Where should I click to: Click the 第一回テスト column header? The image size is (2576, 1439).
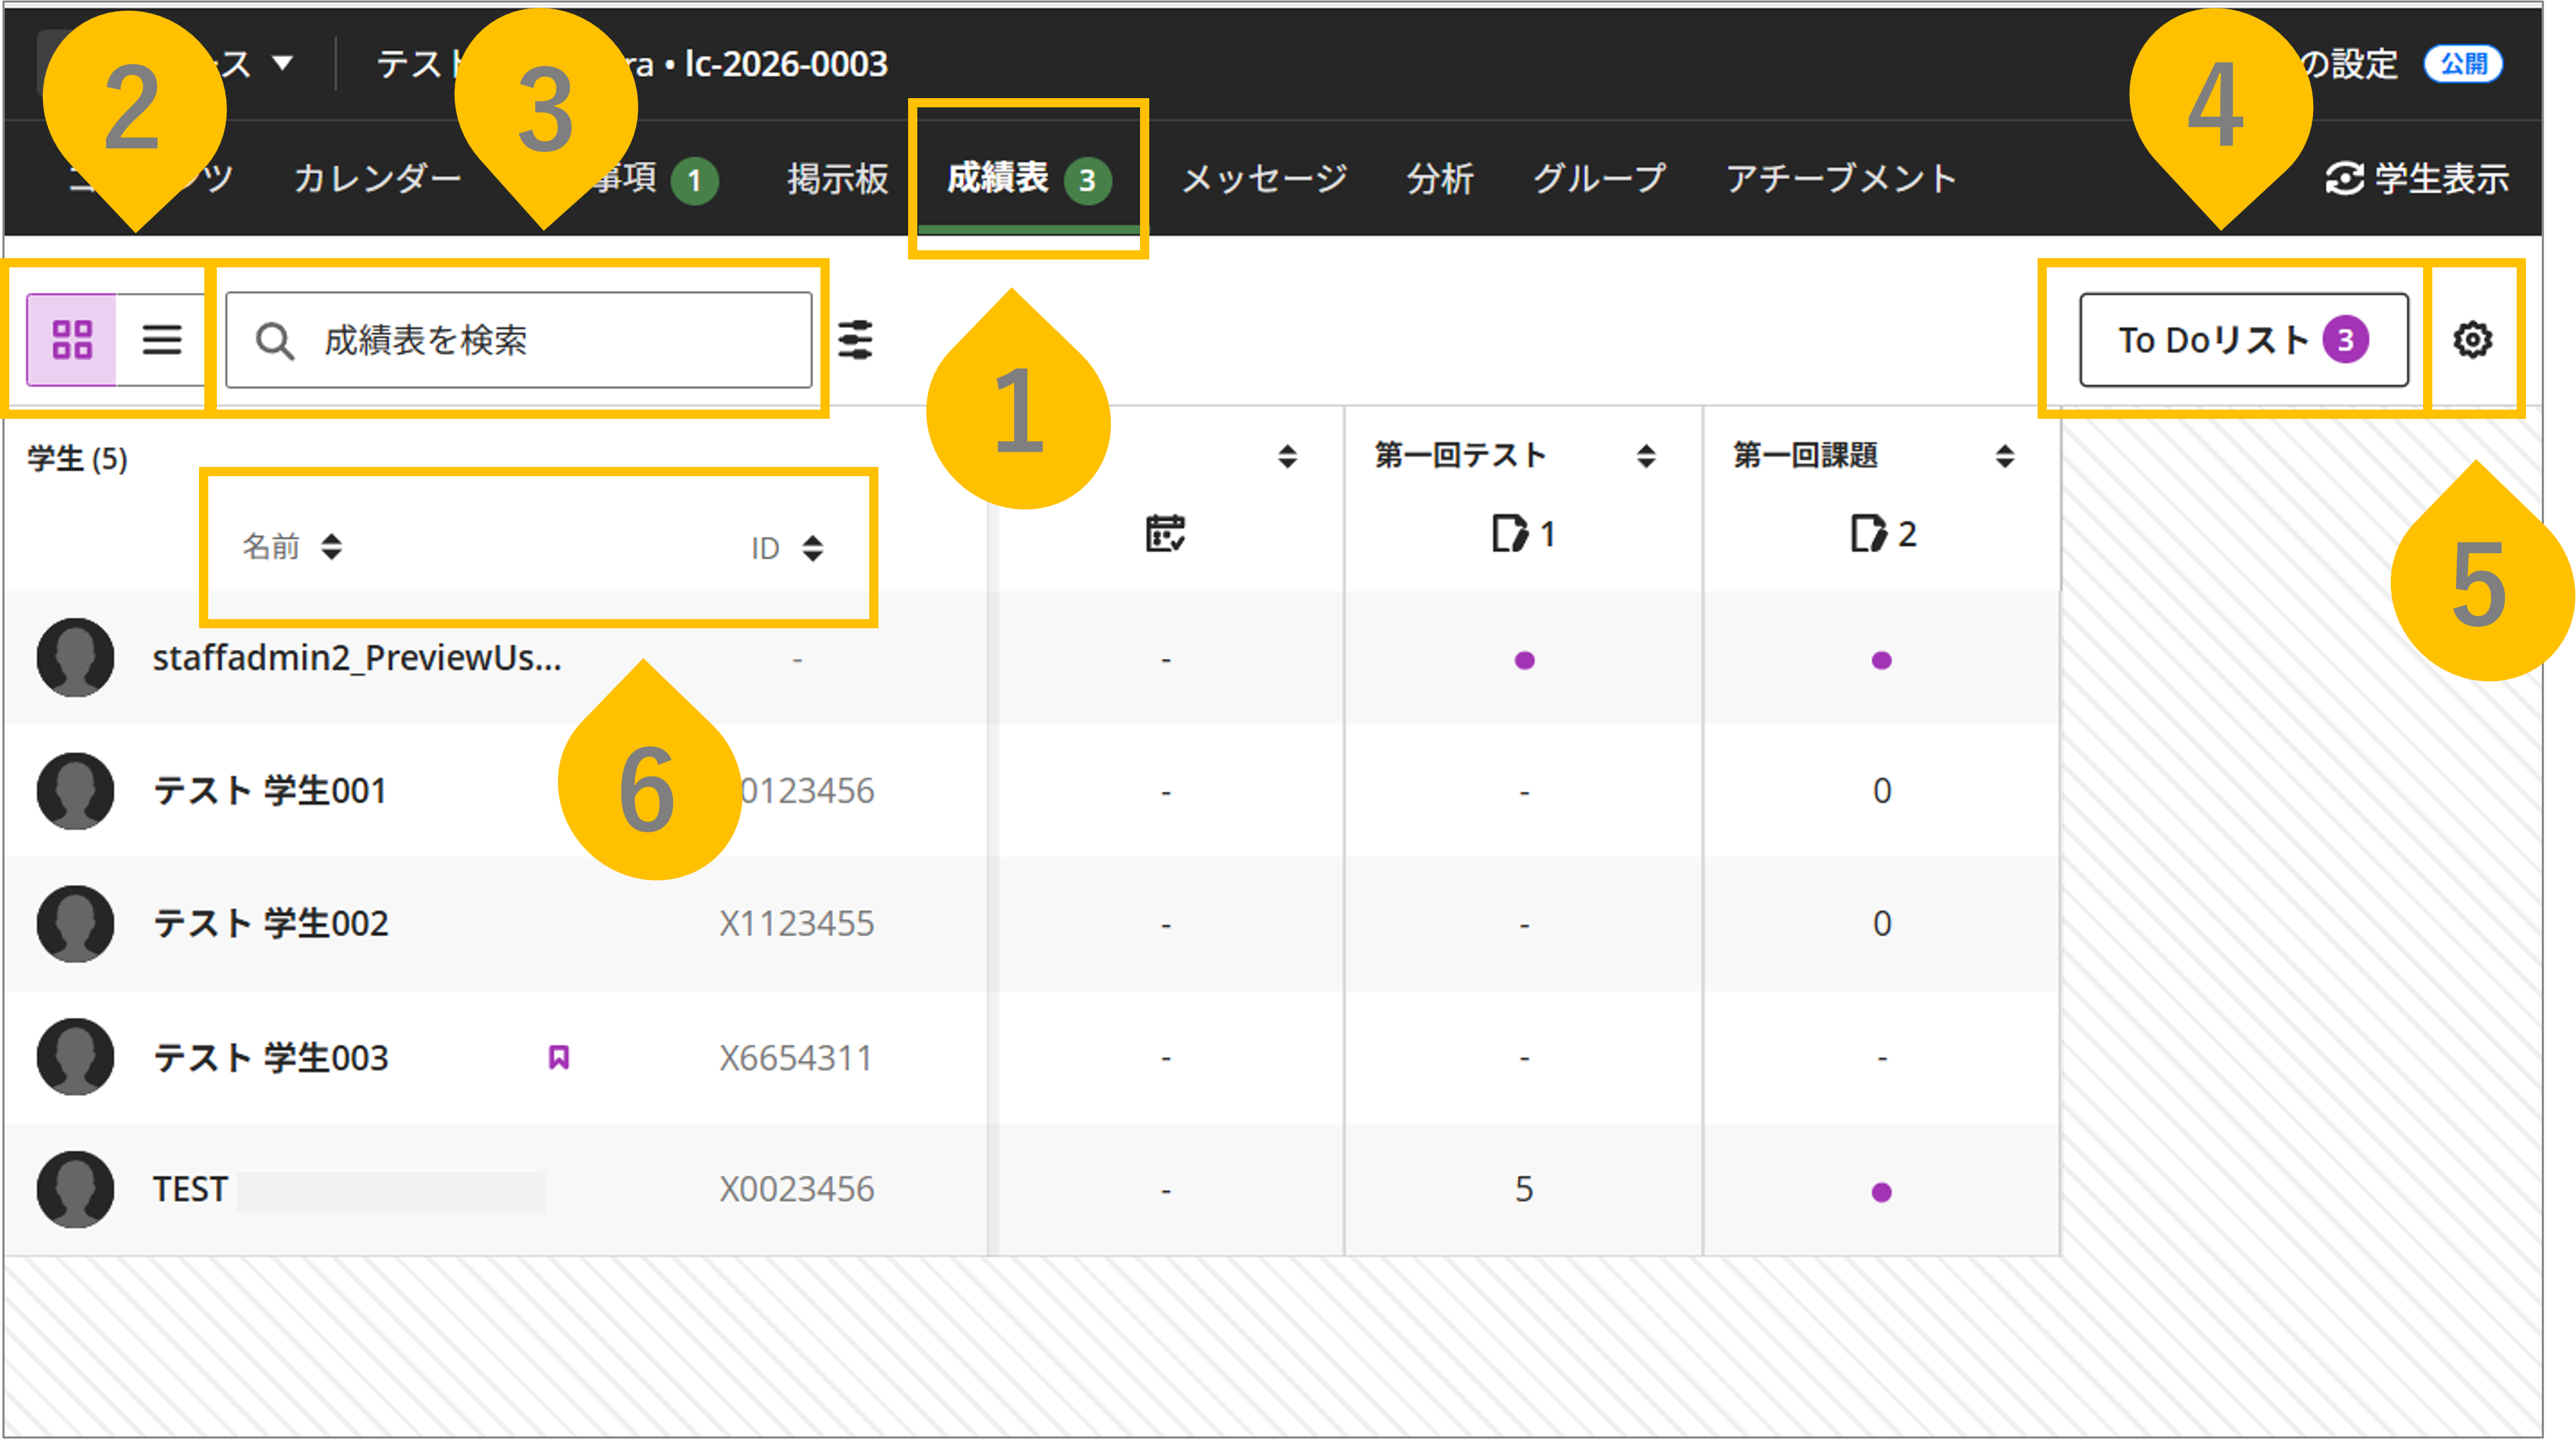click(1460, 456)
